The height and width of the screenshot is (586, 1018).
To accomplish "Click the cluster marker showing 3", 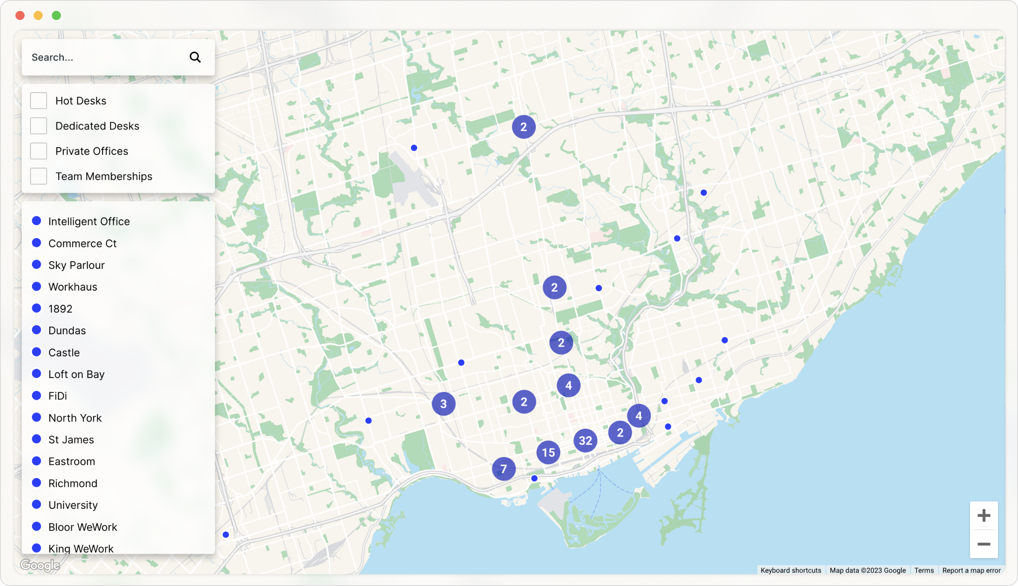I will [444, 403].
